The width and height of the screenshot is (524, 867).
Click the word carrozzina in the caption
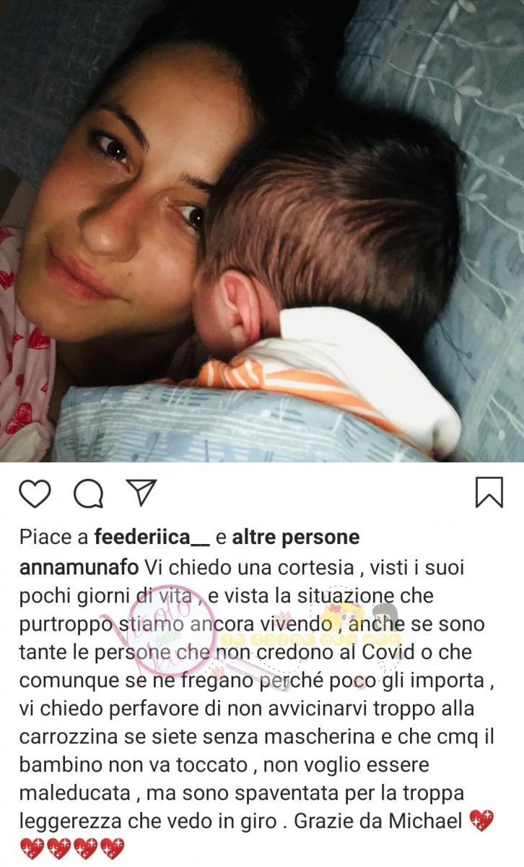coord(69,736)
